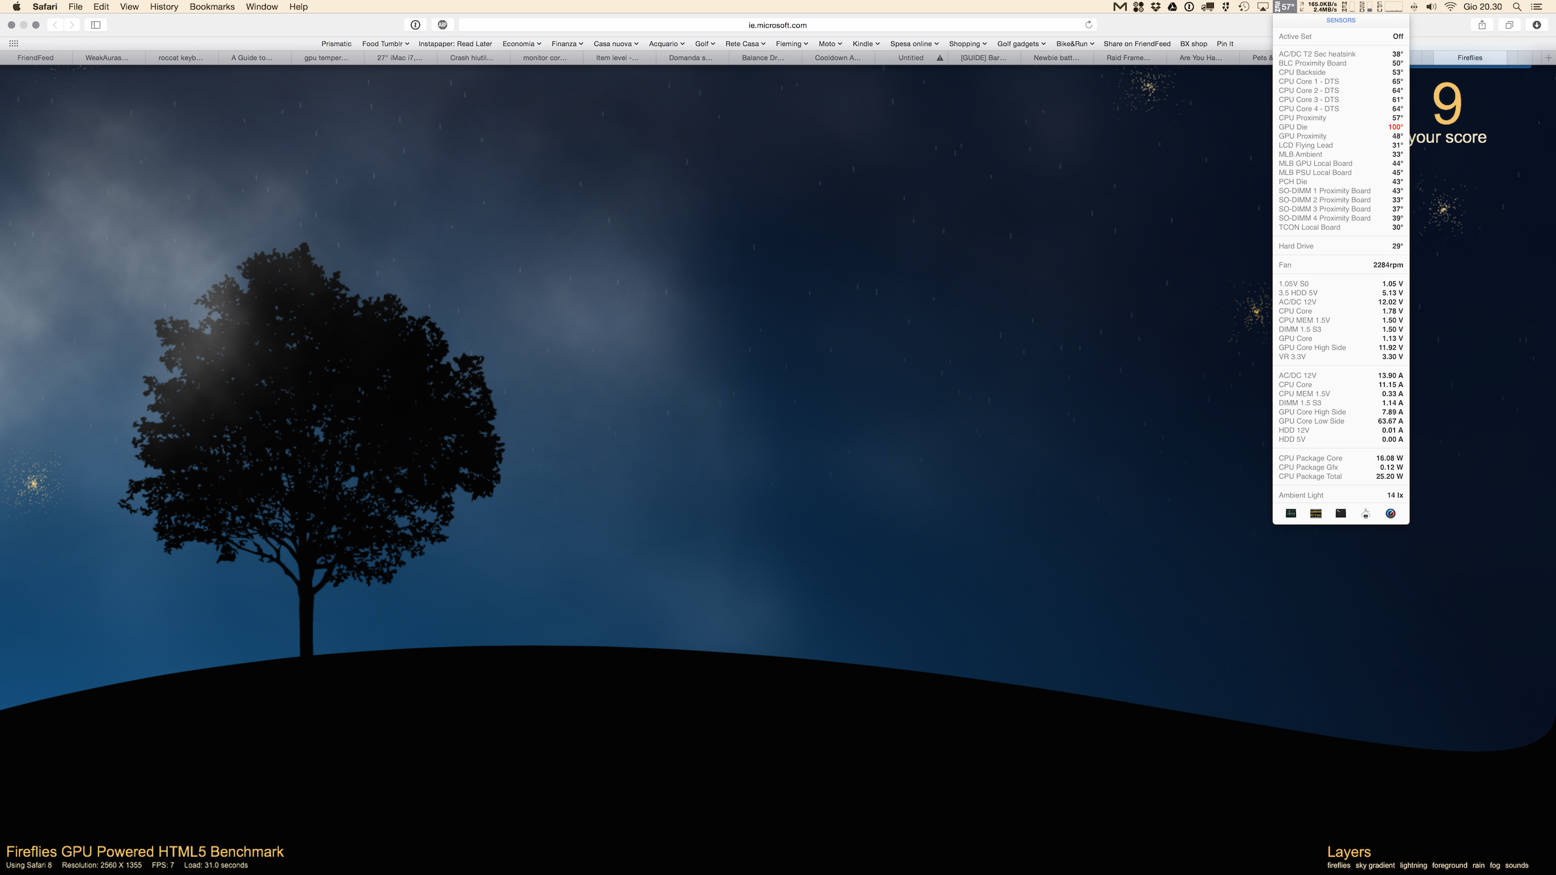
Task: Switch to the WeakAuras tab
Action: pos(107,58)
